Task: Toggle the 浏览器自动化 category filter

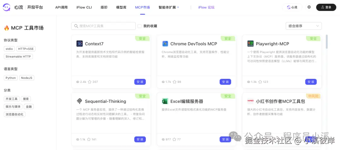Action: coord(14,114)
